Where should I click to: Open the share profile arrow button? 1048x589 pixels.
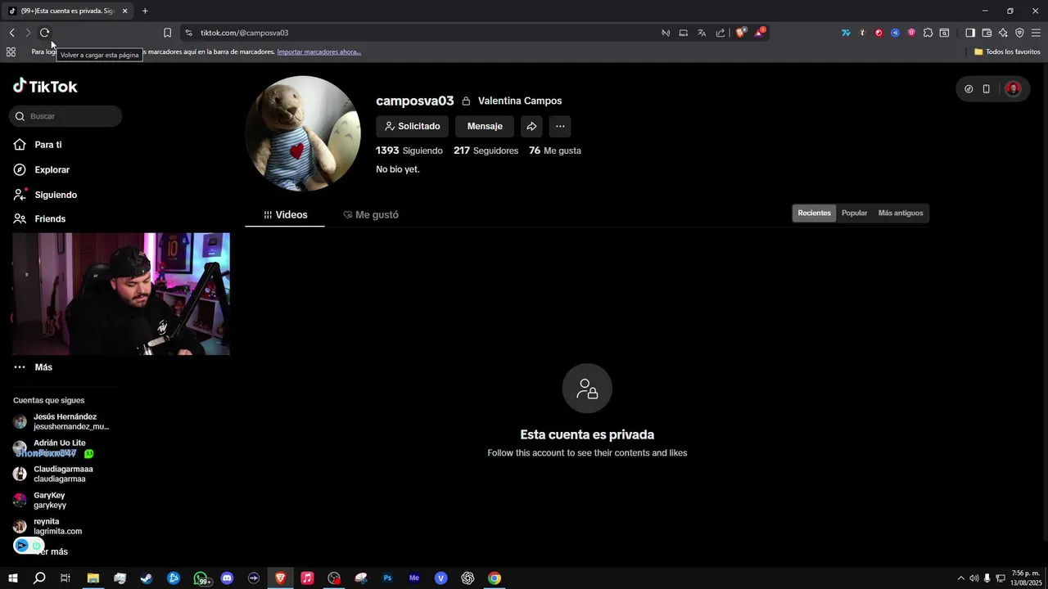coord(531,126)
